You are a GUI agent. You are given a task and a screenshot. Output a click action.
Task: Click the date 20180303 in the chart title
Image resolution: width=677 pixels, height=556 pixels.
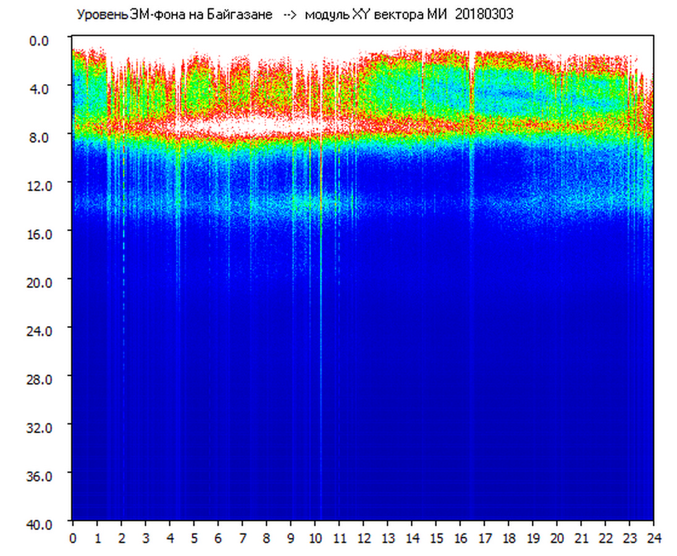click(x=484, y=15)
